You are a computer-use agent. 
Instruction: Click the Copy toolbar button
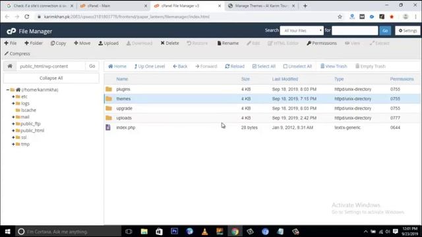(59, 43)
